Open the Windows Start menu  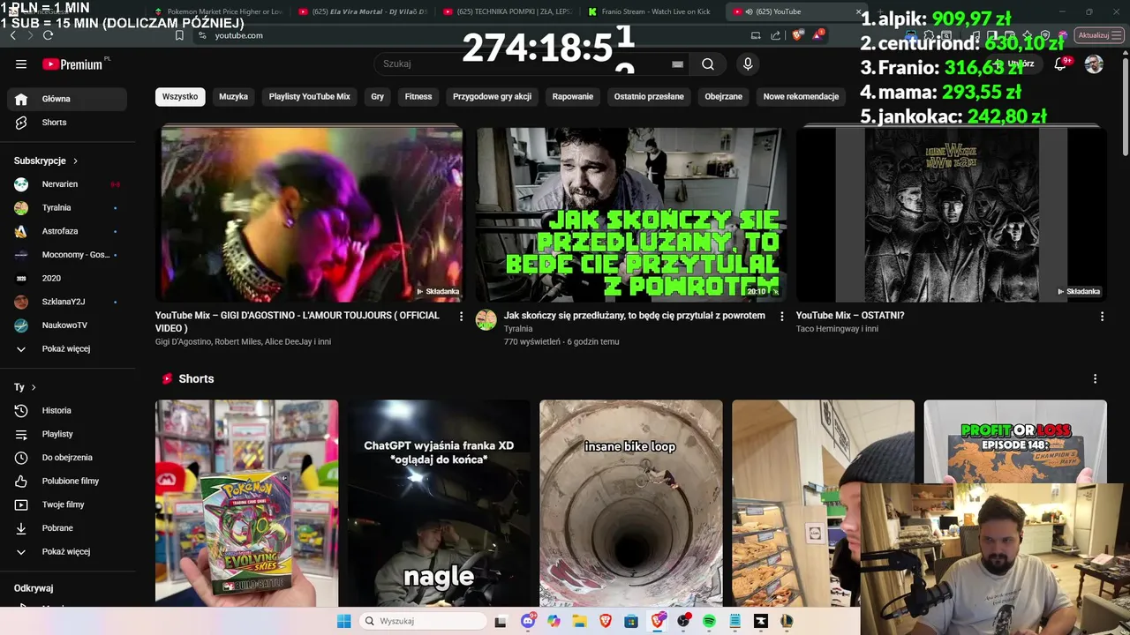[343, 621]
